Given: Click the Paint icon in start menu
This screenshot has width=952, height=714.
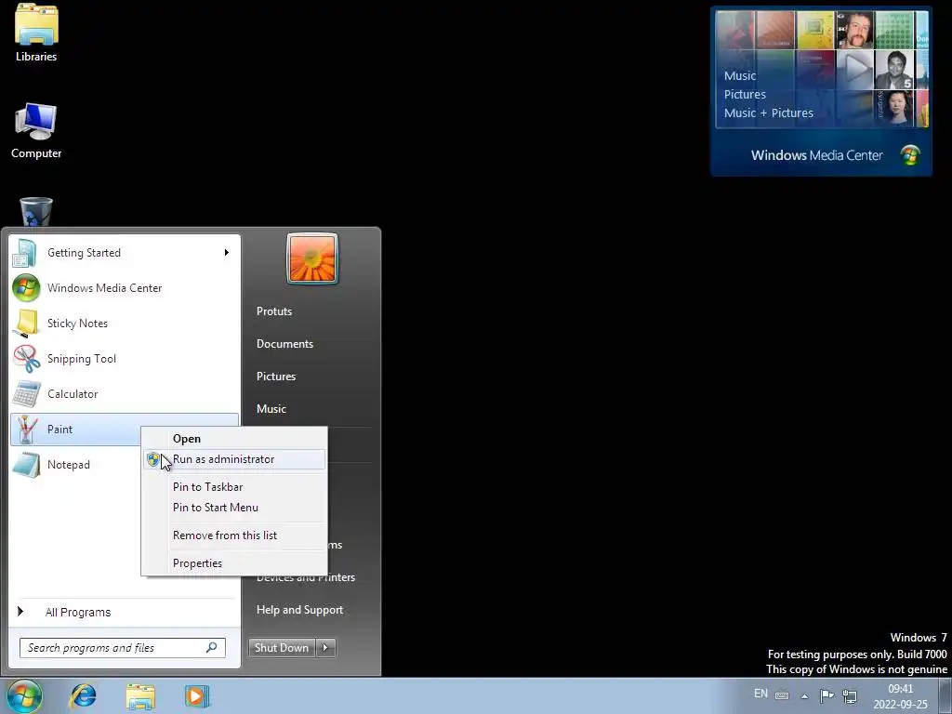Looking at the screenshot, I should 26,430.
